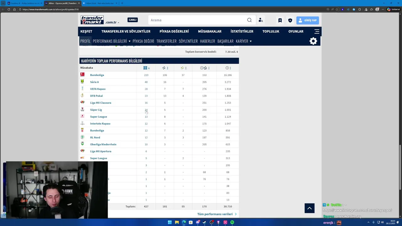The height and width of the screenshot is (226, 402).
Task: Open the Piyasa Değerleri menu
Action: [x=174, y=31]
